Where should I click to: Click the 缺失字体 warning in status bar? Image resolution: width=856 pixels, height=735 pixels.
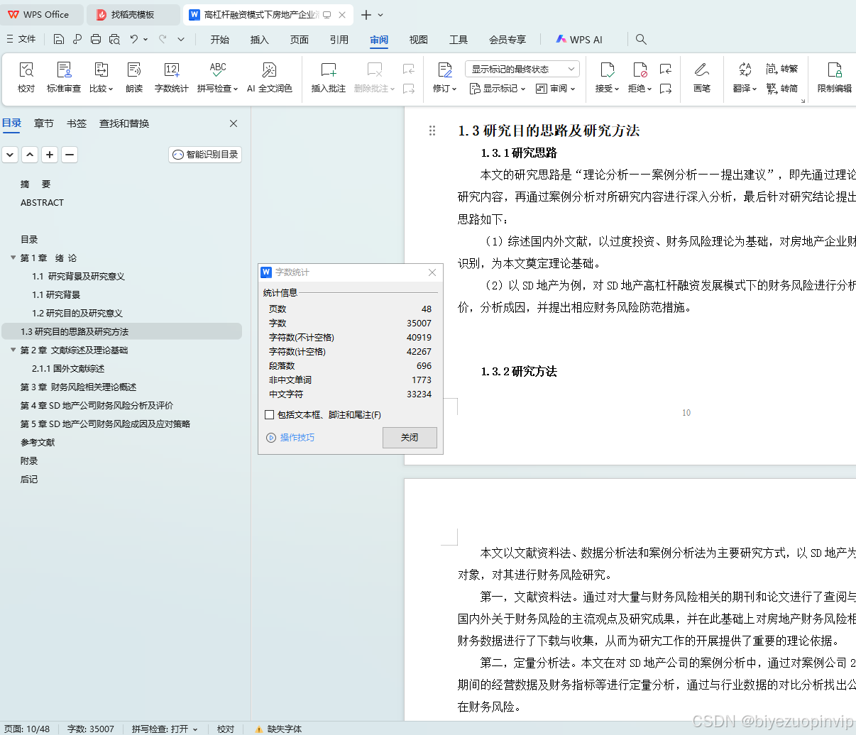(278, 729)
